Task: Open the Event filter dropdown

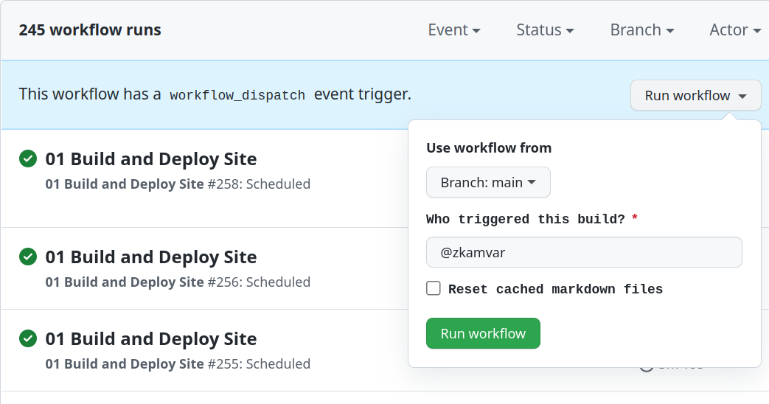Action: (454, 30)
